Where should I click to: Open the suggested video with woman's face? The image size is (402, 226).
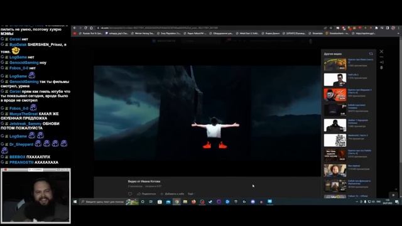(335, 170)
